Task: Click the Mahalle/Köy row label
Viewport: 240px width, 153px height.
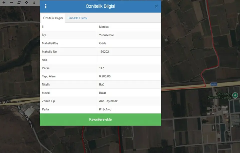Action: click(x=50, y=43)
